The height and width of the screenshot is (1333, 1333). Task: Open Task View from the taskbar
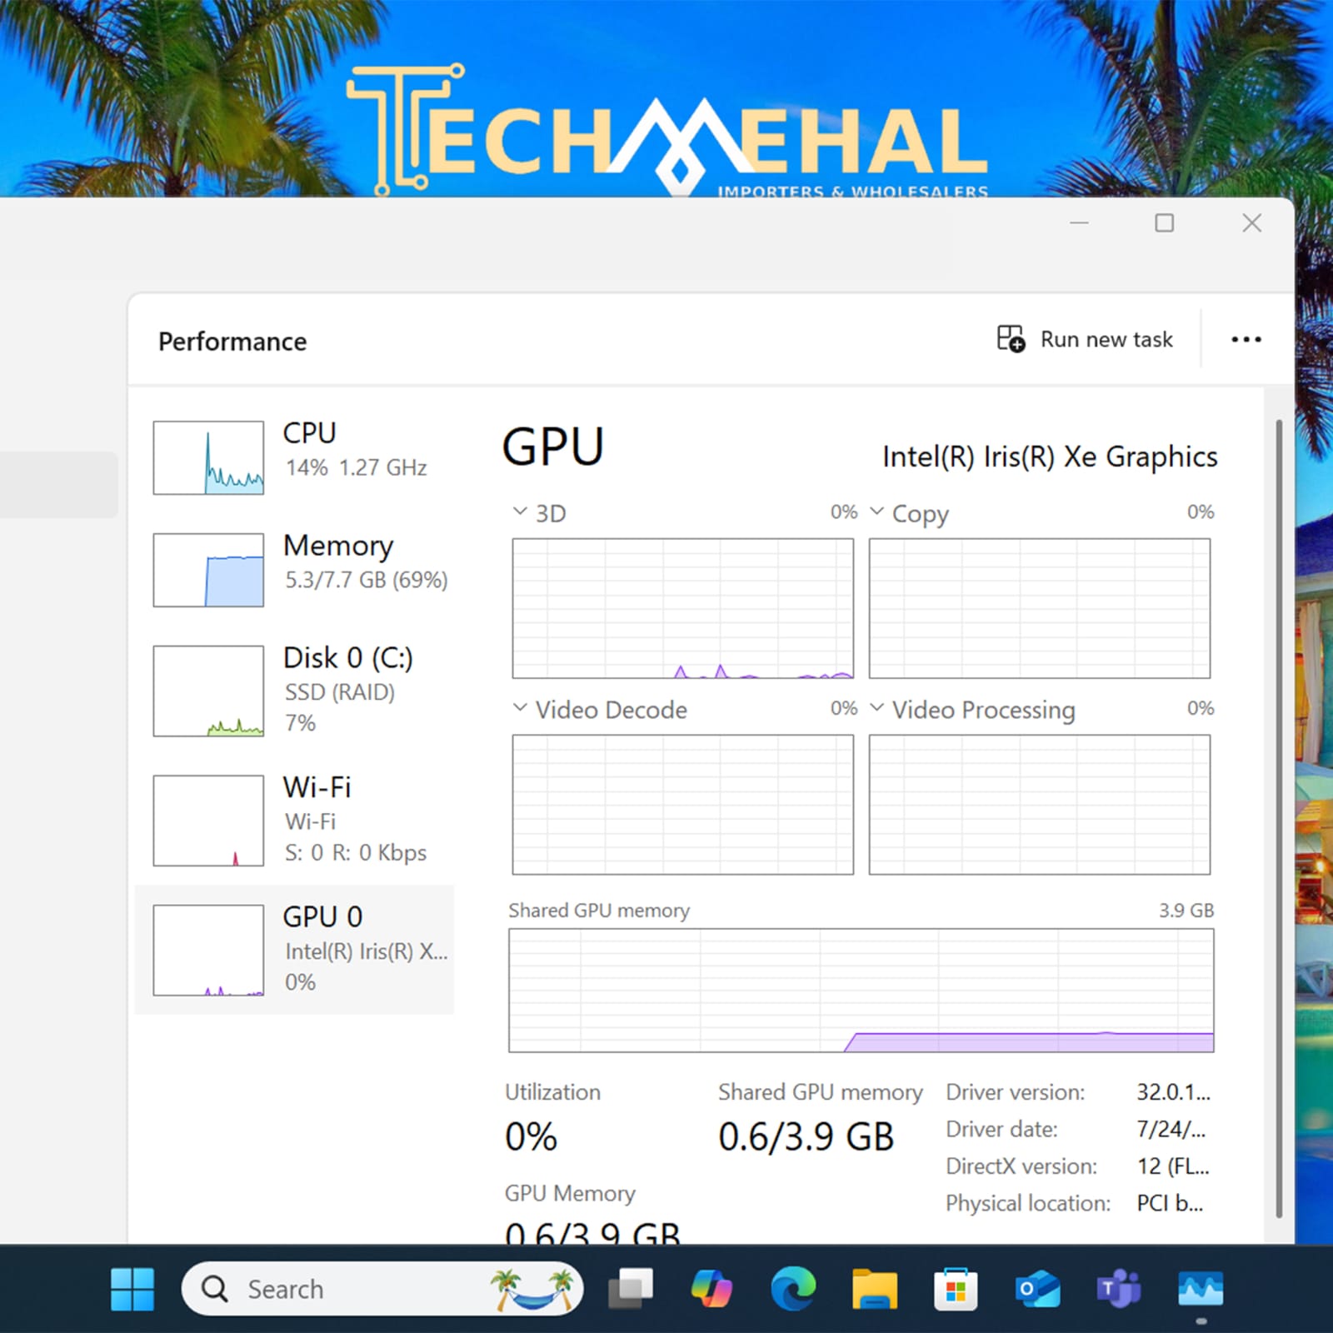pos(631,1289)
